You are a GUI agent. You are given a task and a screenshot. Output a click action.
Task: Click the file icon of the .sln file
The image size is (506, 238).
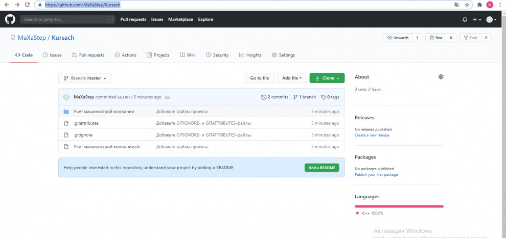pyautogui.click(x=66, y=147)
